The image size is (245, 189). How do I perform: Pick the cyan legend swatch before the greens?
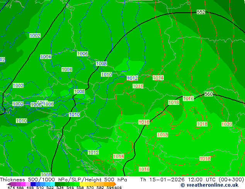[x=53, y=184]
